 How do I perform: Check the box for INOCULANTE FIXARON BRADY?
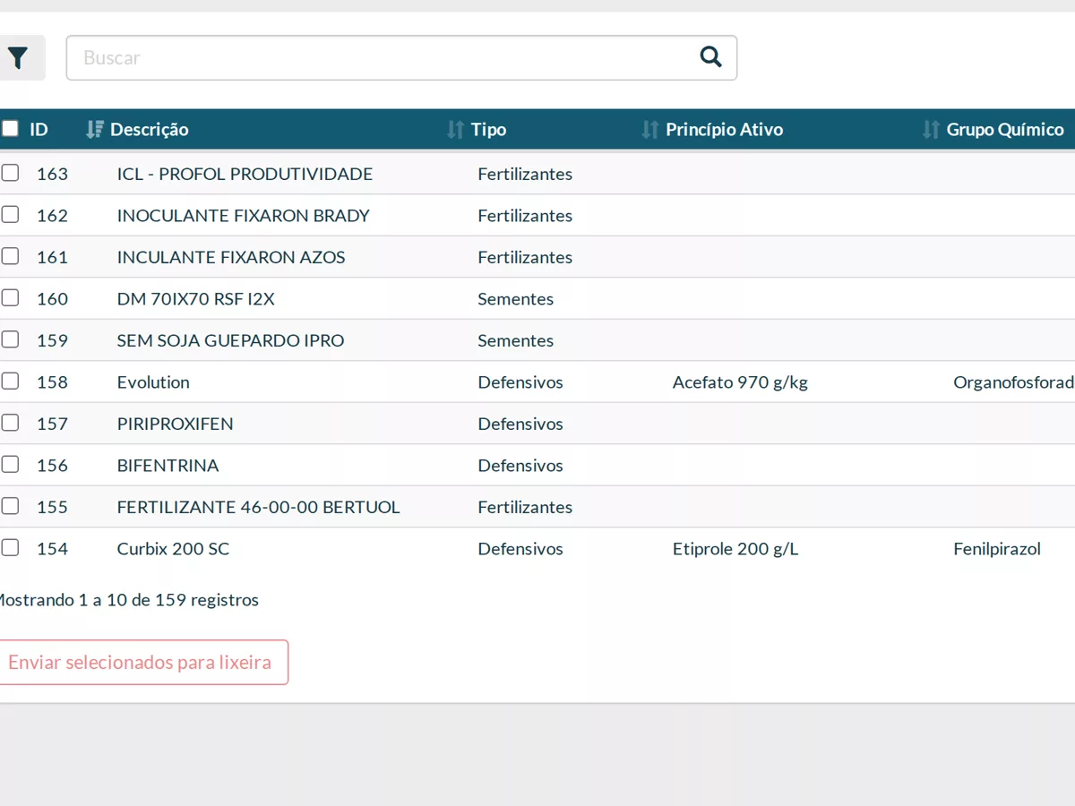[10, 215]
